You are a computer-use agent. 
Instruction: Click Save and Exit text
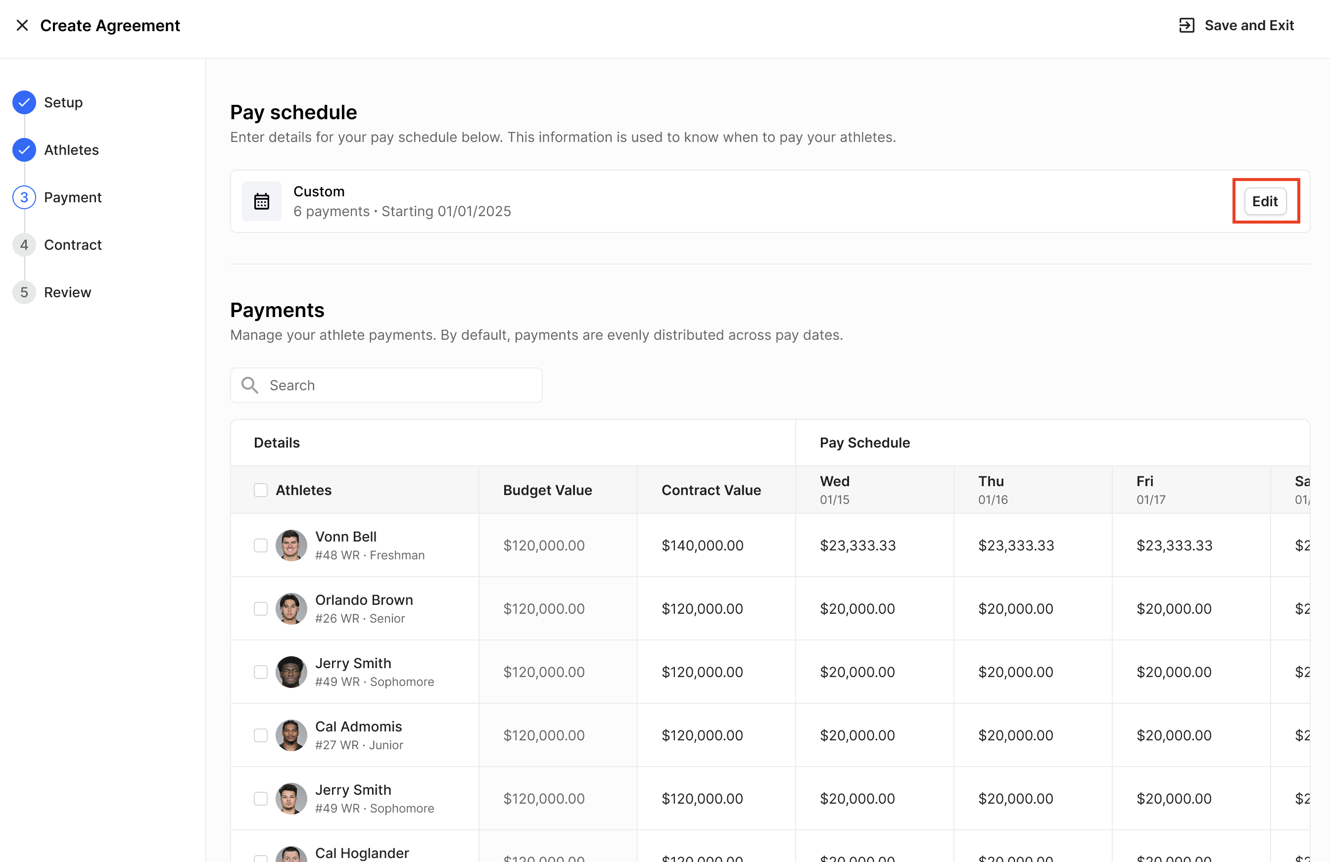[x=1249, y=25]
